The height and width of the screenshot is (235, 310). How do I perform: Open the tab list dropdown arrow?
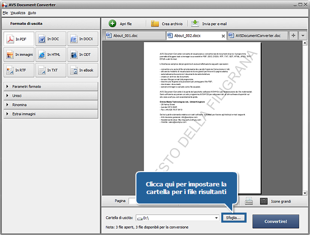click(303, 36)
